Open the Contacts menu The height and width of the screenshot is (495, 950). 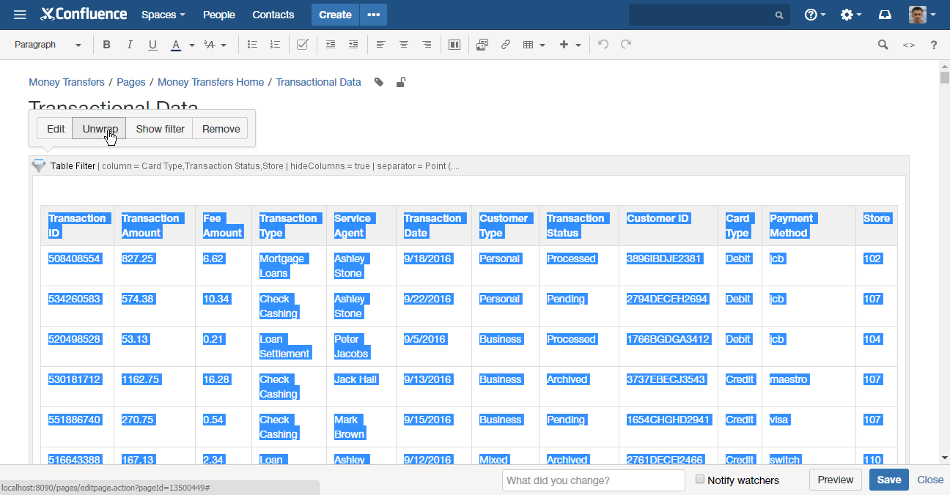pos(273,15)
